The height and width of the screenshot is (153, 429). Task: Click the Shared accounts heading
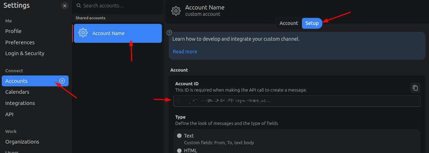tap(90, 18)
